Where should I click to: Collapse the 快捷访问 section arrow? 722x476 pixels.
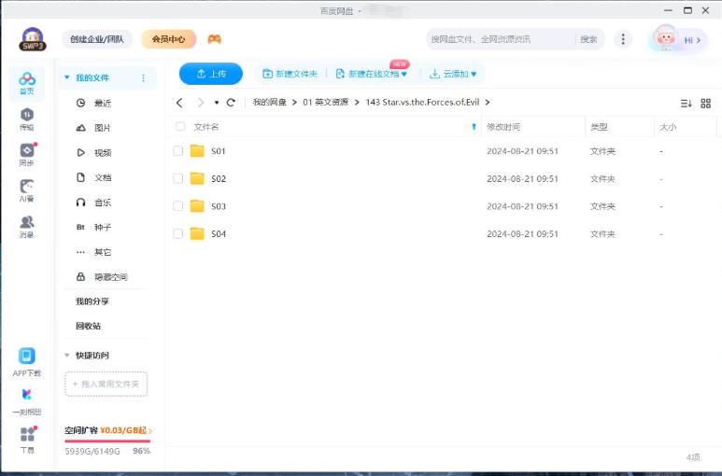click(x=66, y=355)
